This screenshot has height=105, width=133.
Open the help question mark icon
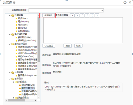point(125,2)
